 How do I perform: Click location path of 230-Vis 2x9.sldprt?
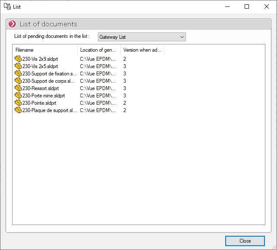pyautogui.click(x=98, y=59)
